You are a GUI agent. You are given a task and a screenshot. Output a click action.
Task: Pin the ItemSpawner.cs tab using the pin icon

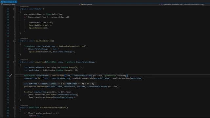(13, 2)
